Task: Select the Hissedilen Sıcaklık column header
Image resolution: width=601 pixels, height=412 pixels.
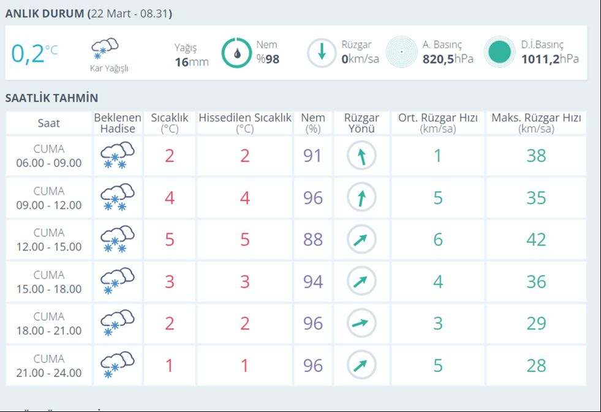Action: click(245, 123)
